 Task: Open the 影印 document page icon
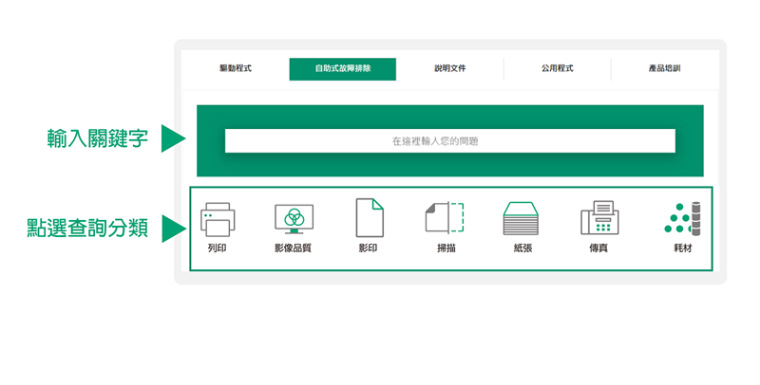click(369, 218)
